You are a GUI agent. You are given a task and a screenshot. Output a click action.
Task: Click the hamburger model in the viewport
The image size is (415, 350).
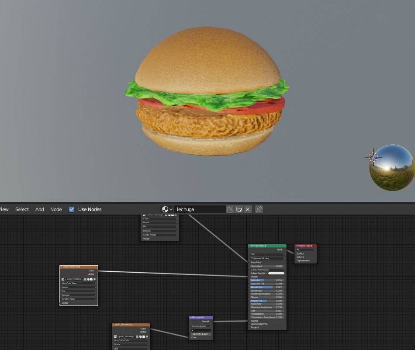click(x=207, y=91)
